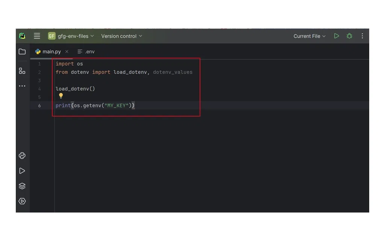Show more tool windows via the ellipsis icon
The image size is (385, 241).
tap(22, 85)
